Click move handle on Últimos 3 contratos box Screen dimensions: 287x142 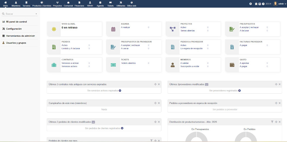point(155,84)
